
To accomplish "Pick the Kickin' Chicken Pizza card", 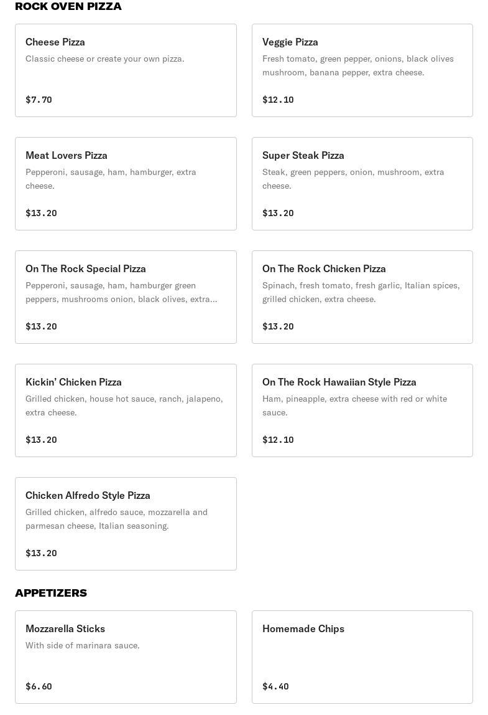I will coord(126,410).
